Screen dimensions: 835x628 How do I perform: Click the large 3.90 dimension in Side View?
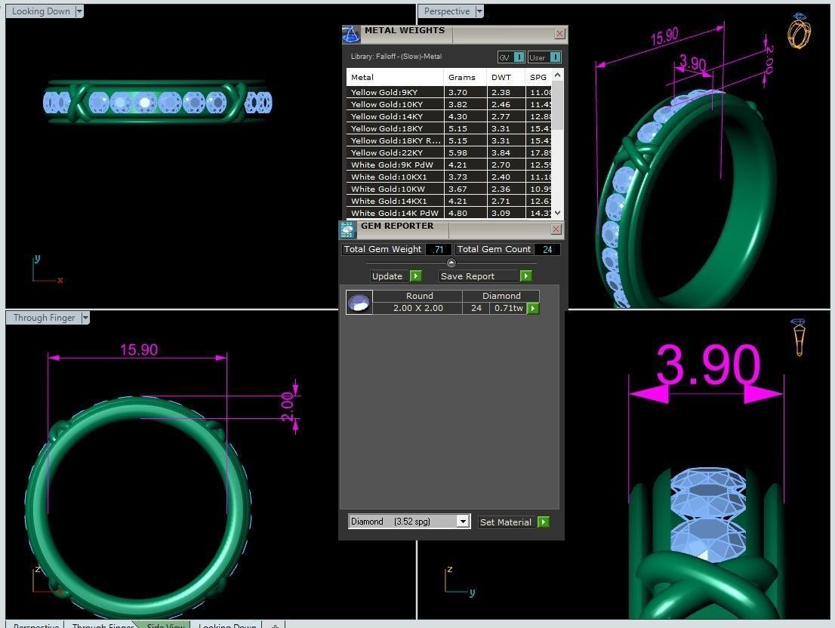[708, 364]
